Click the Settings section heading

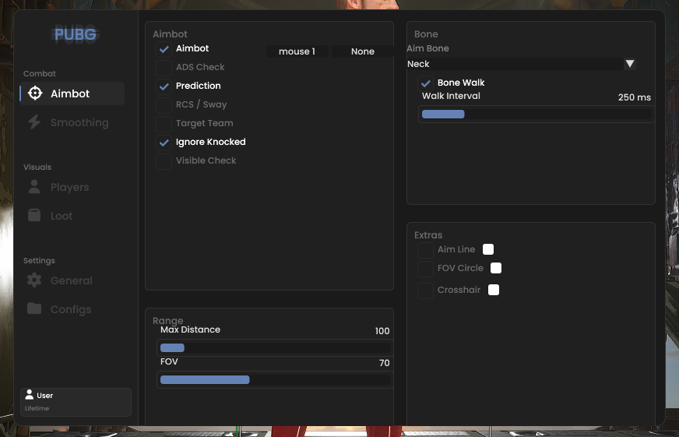[x=39, y=260]
